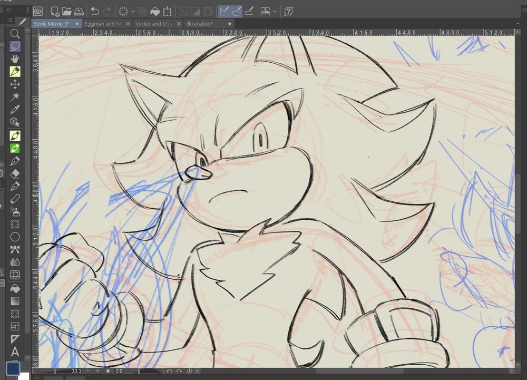The image size is (527, 380).
Task: Open tablet/touch settings icon
Action: click(265, 12)
